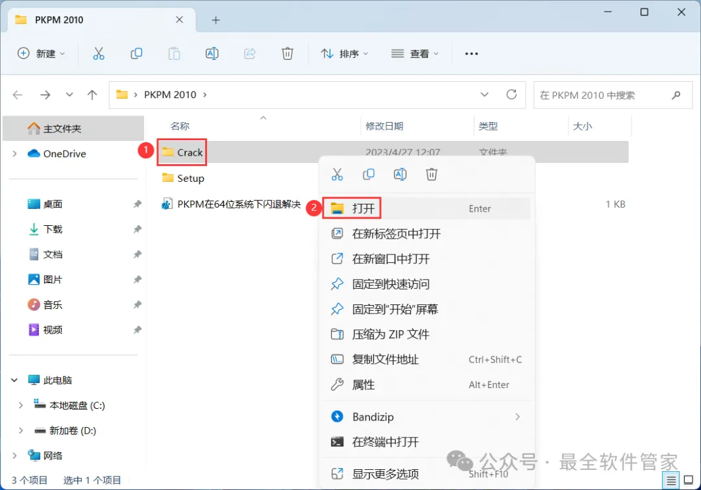Sort by 类型 column header
The width and height of the screenshot is (701, 490).
488,126
